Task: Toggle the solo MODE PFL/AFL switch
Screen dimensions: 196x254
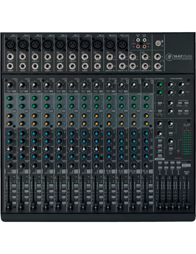Action: (x=171, y=148)
